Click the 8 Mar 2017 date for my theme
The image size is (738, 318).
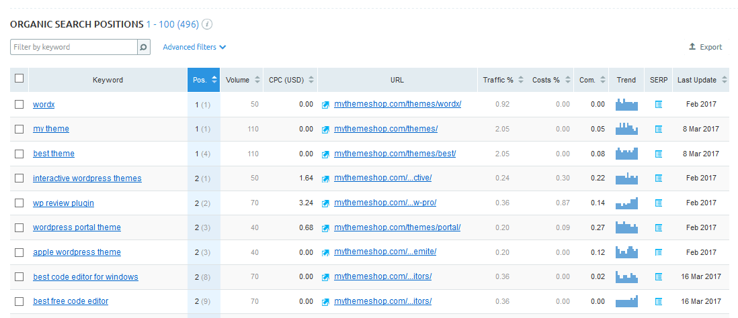click(x=700, y=129)
